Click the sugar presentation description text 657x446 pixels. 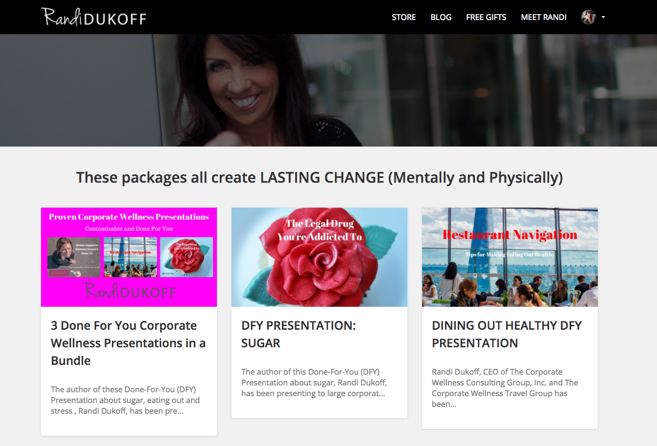(314, 382)
